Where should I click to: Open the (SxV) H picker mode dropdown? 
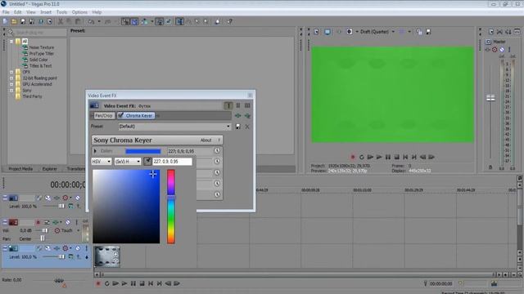128,162
